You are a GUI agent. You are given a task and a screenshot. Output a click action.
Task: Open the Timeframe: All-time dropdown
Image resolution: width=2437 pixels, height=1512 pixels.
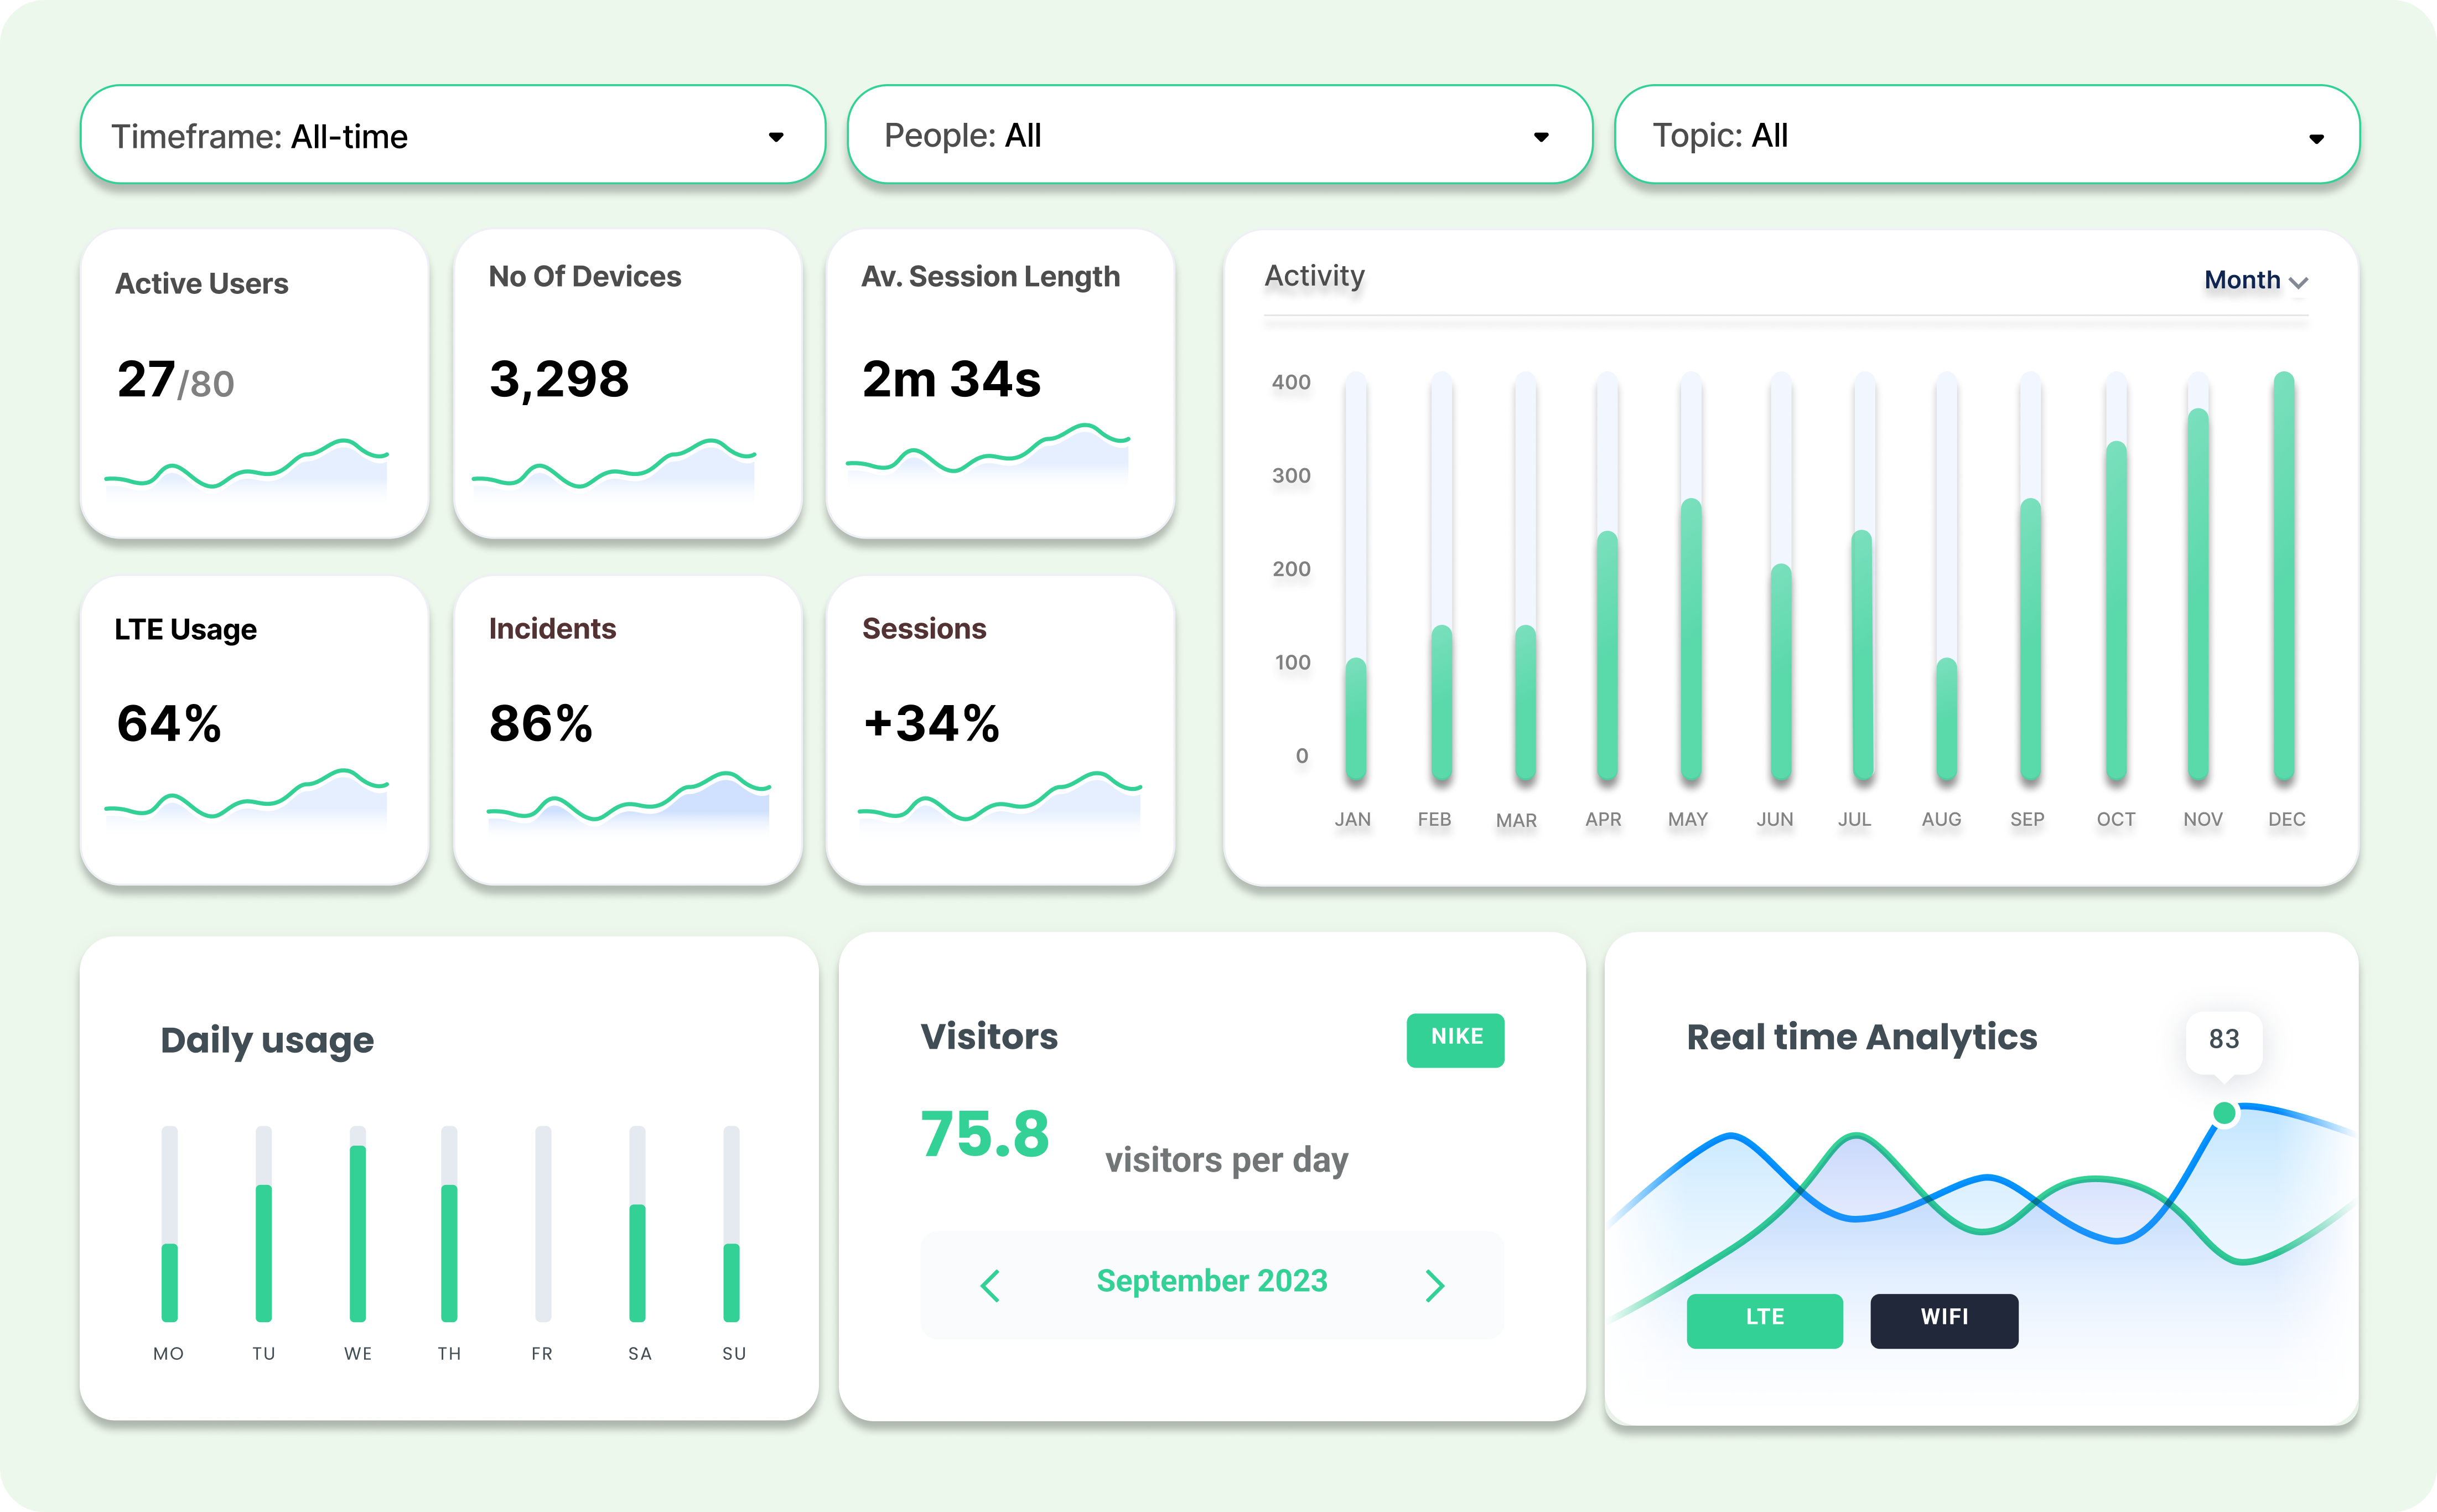point(453,135)
